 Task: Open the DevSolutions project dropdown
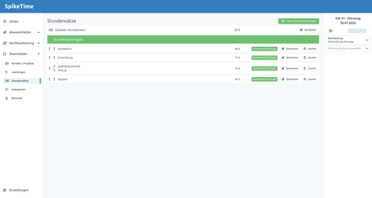(x=348, y=40)
